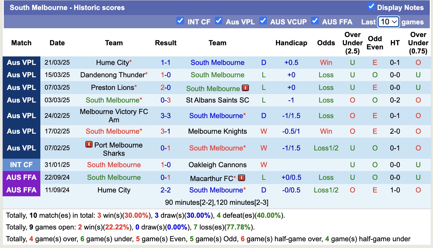Uncheck the INT CF filter
This screenshot has width=433, height=248.
point(180,21)
